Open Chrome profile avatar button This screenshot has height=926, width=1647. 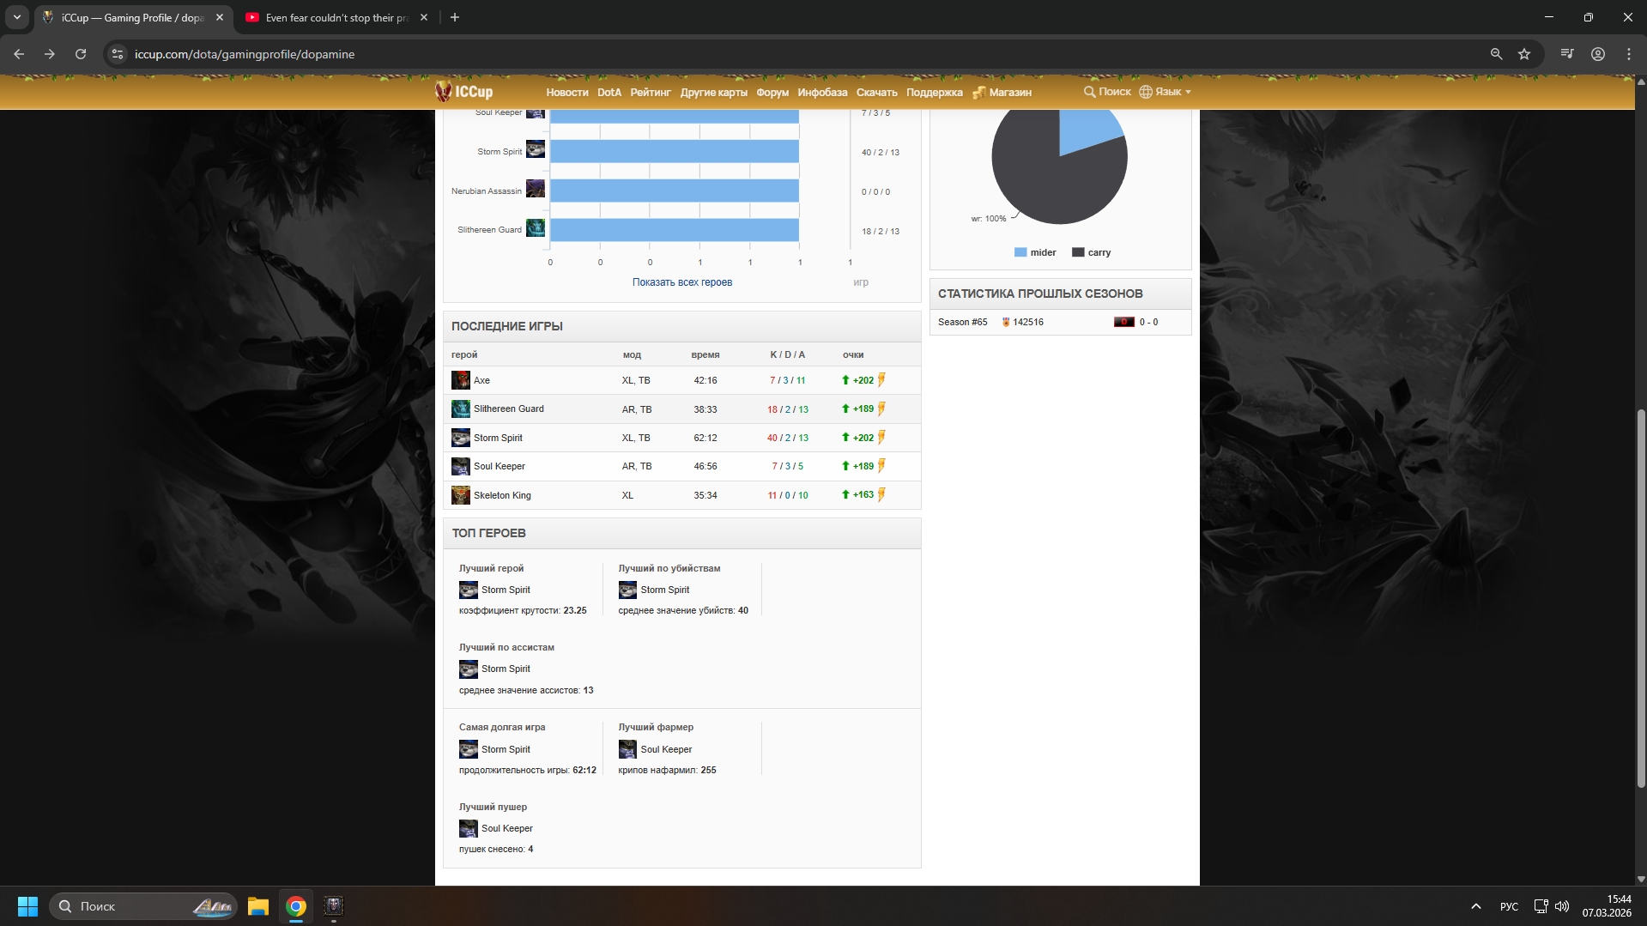1598,54
